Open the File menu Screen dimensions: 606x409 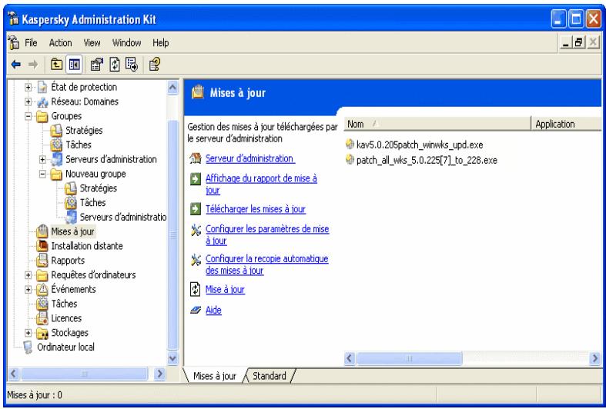coord(31,43)
